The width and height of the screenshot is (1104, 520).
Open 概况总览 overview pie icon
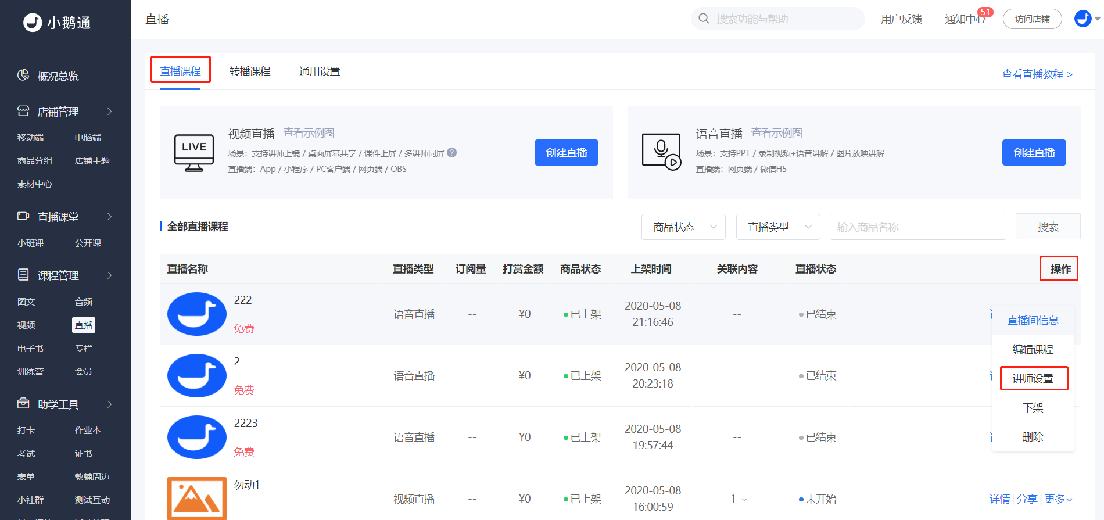[23, 76]
